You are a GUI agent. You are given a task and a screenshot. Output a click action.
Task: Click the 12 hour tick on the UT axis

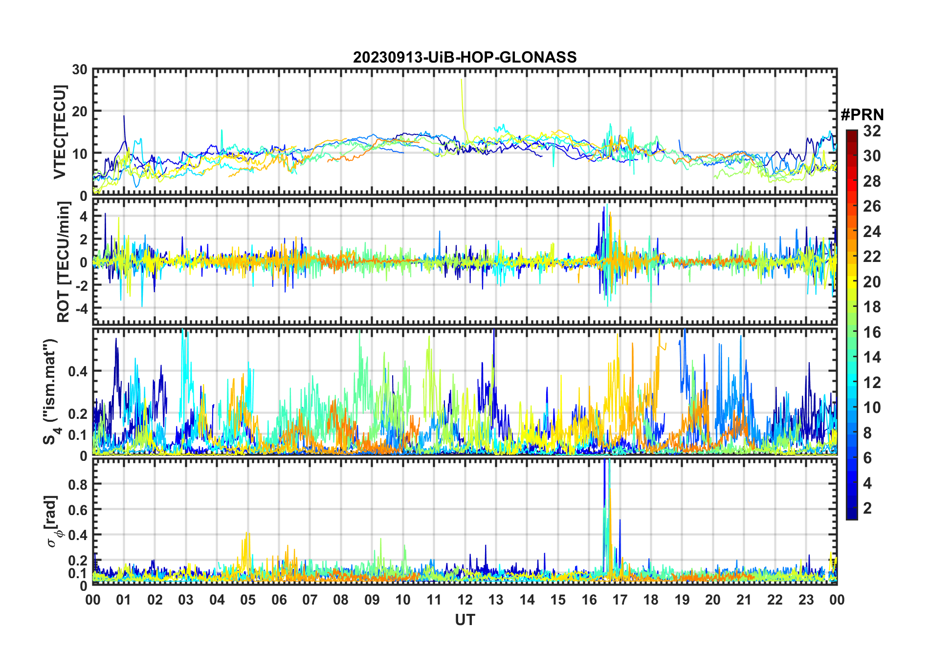point(465,600)
